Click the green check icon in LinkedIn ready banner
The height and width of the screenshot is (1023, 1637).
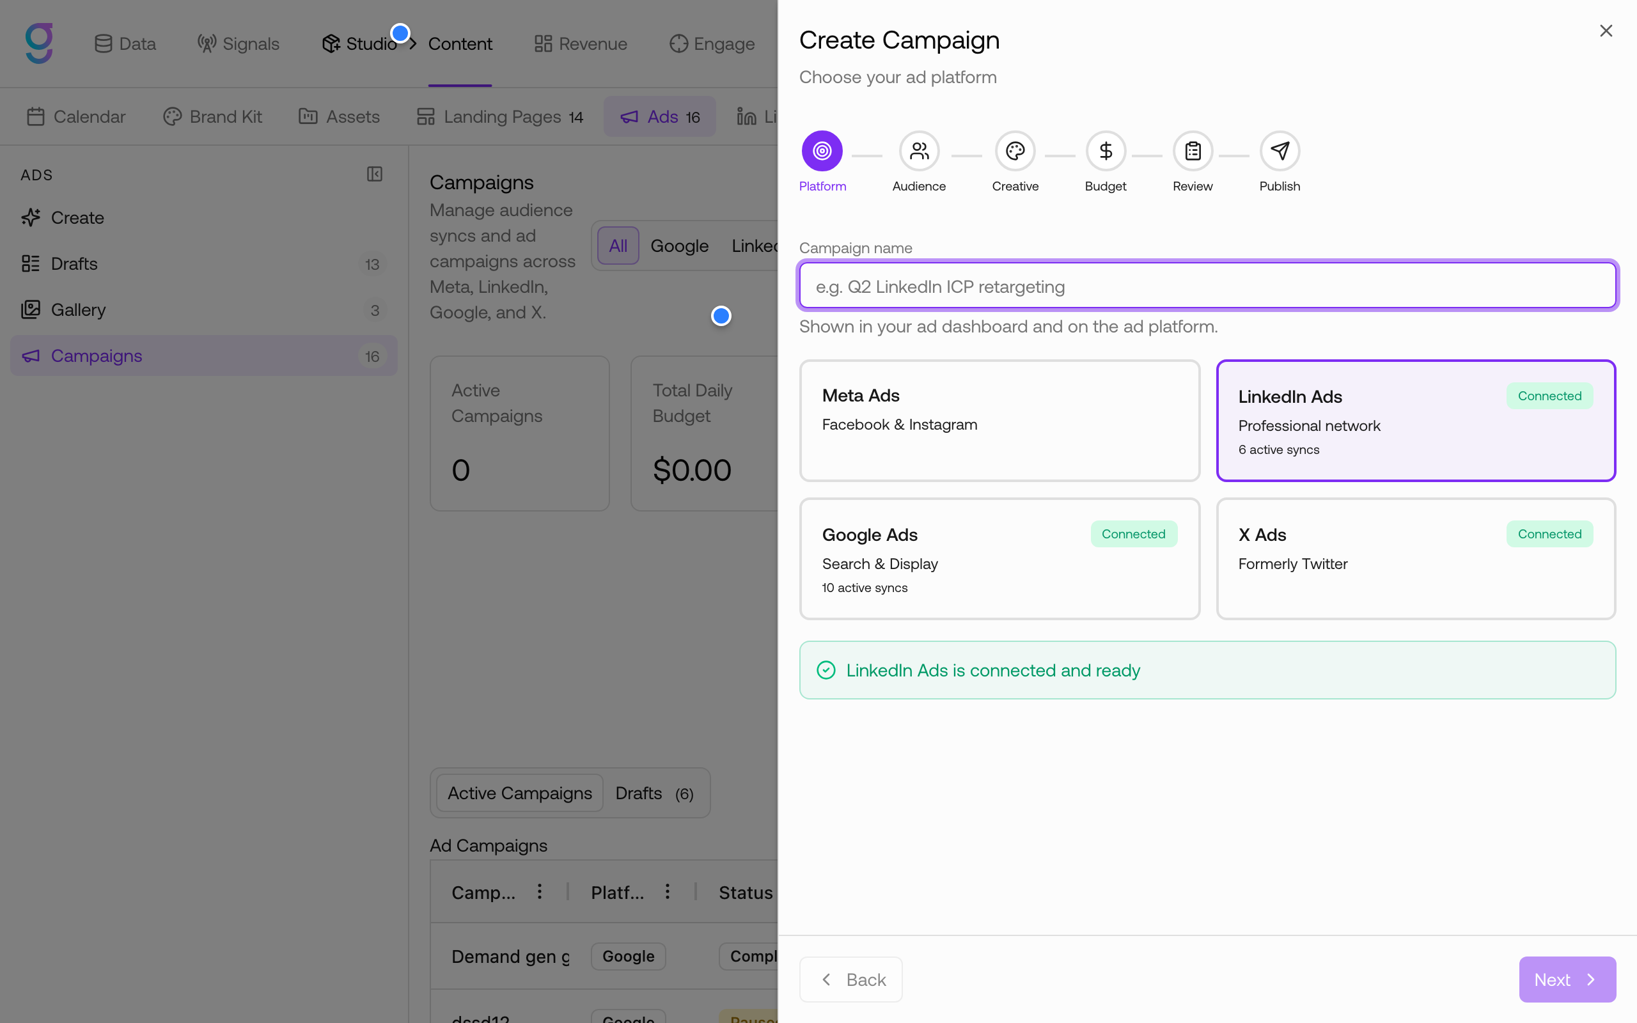click(x=826, y=670)
